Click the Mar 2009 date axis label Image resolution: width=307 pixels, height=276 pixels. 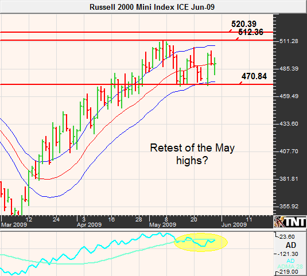[14, 225]
